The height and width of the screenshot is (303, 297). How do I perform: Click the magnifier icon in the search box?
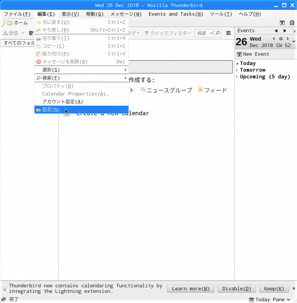[218, 33]
